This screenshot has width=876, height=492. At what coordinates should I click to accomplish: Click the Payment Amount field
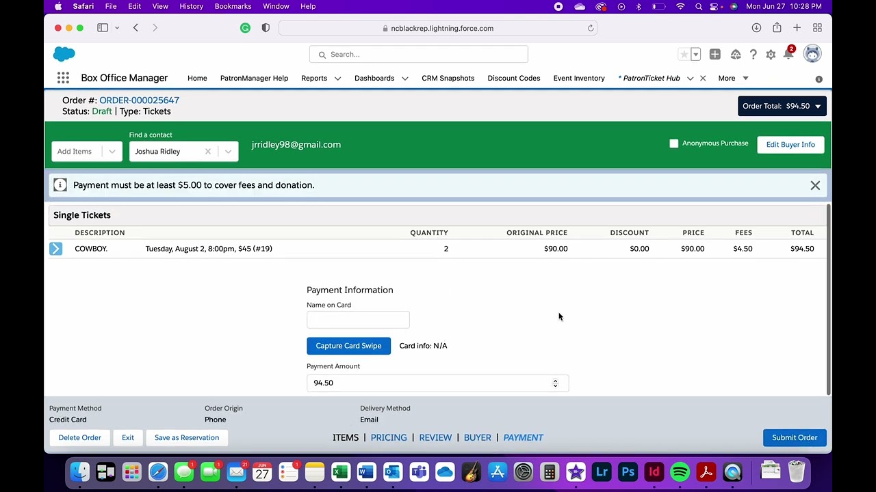click(437, 383)
